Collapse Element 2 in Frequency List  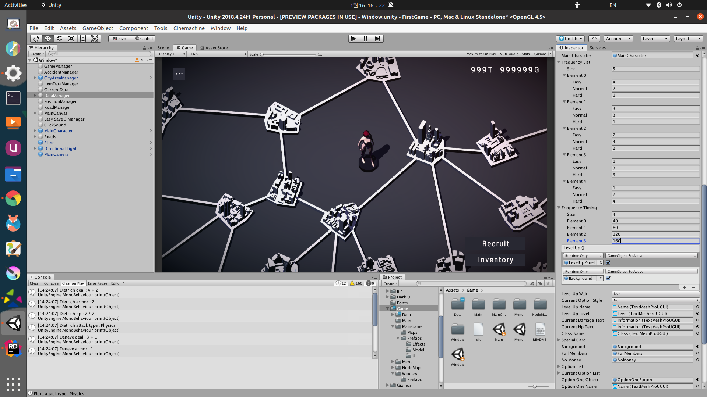(564, 128)
